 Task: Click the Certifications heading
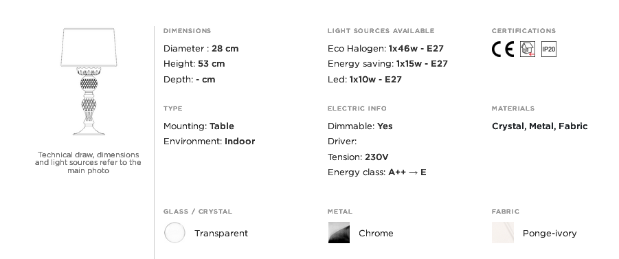coord(524,31)
